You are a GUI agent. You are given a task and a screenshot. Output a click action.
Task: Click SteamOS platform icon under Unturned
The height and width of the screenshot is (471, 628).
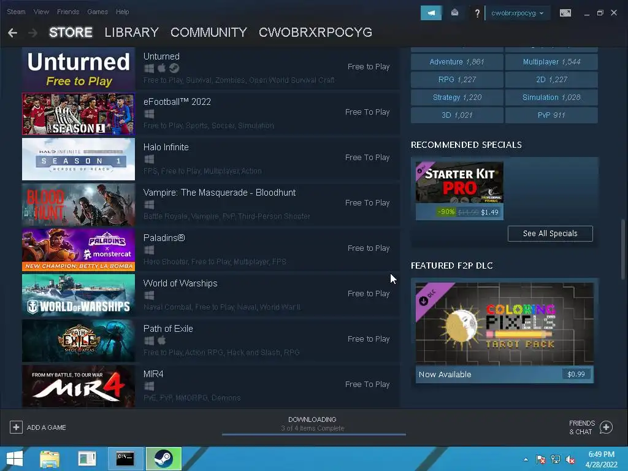point(174,68)
